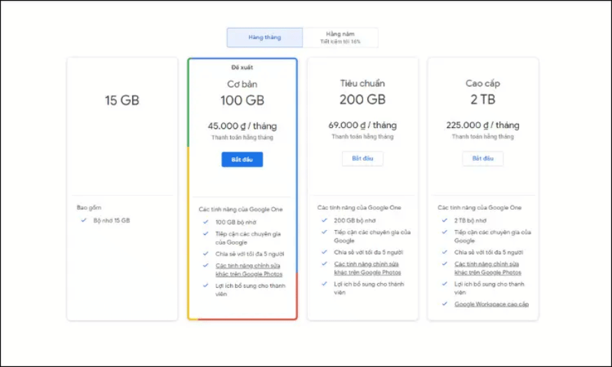Open Google Photos editing features link in Cơ bản plan
Image resolution: width=612 pixels, height=367 pixels.
point(248,270)
